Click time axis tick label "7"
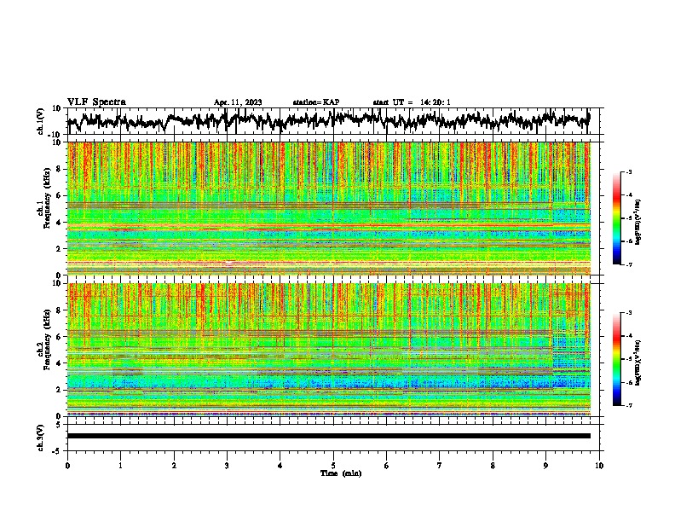675x522 pixels. pyautogui.click(x=440, y=466)
